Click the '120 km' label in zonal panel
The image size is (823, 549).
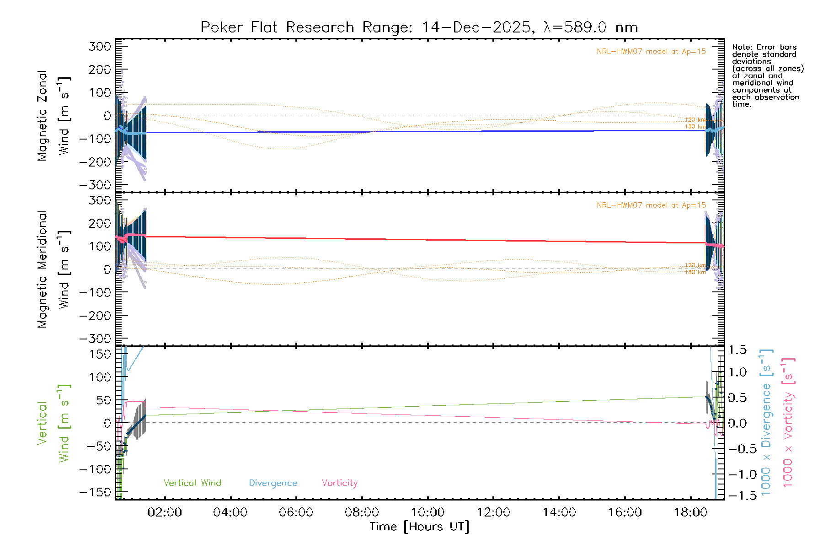(695, 120)
